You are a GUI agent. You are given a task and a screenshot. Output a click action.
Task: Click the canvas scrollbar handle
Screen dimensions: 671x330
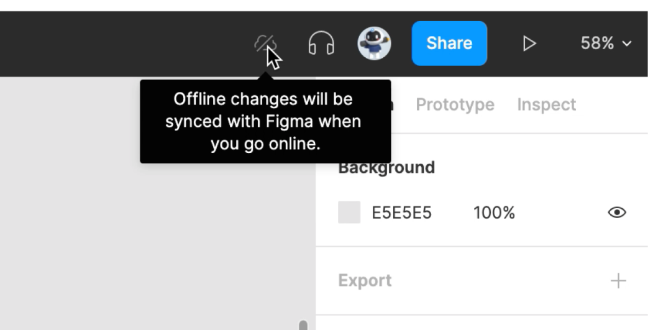click(303, 325)
